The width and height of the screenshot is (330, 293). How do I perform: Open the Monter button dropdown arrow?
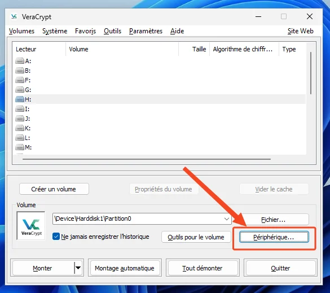pos(78,268)
